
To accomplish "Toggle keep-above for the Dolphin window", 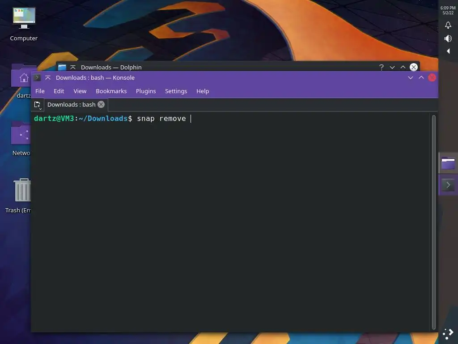I will (x=73, y=67).
